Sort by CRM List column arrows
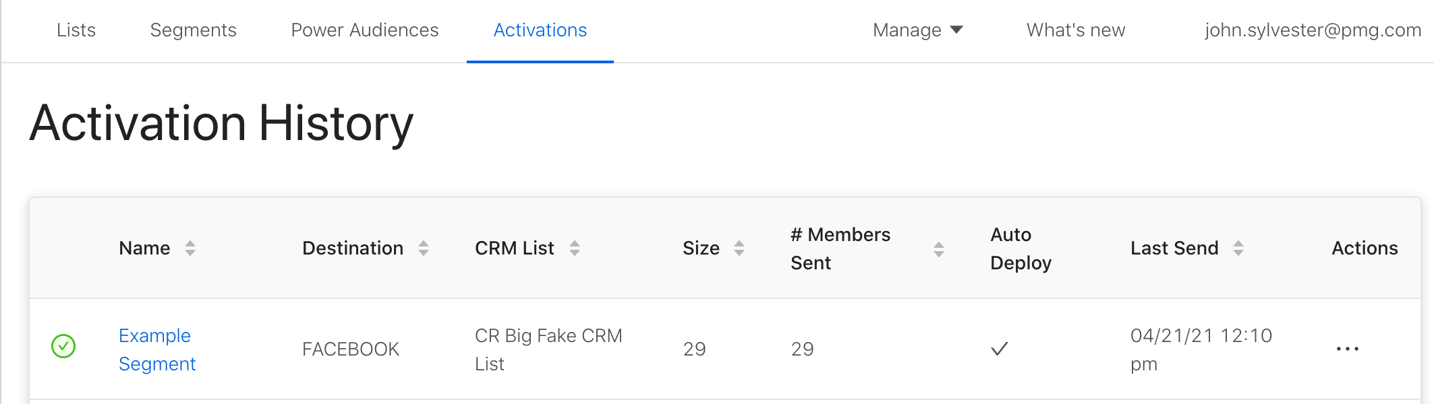The height and width of the screenshot is (404, 1434). pyautogui.click(x=575, y=248)
